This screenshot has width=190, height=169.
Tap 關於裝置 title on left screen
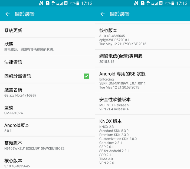coord(25,14)
